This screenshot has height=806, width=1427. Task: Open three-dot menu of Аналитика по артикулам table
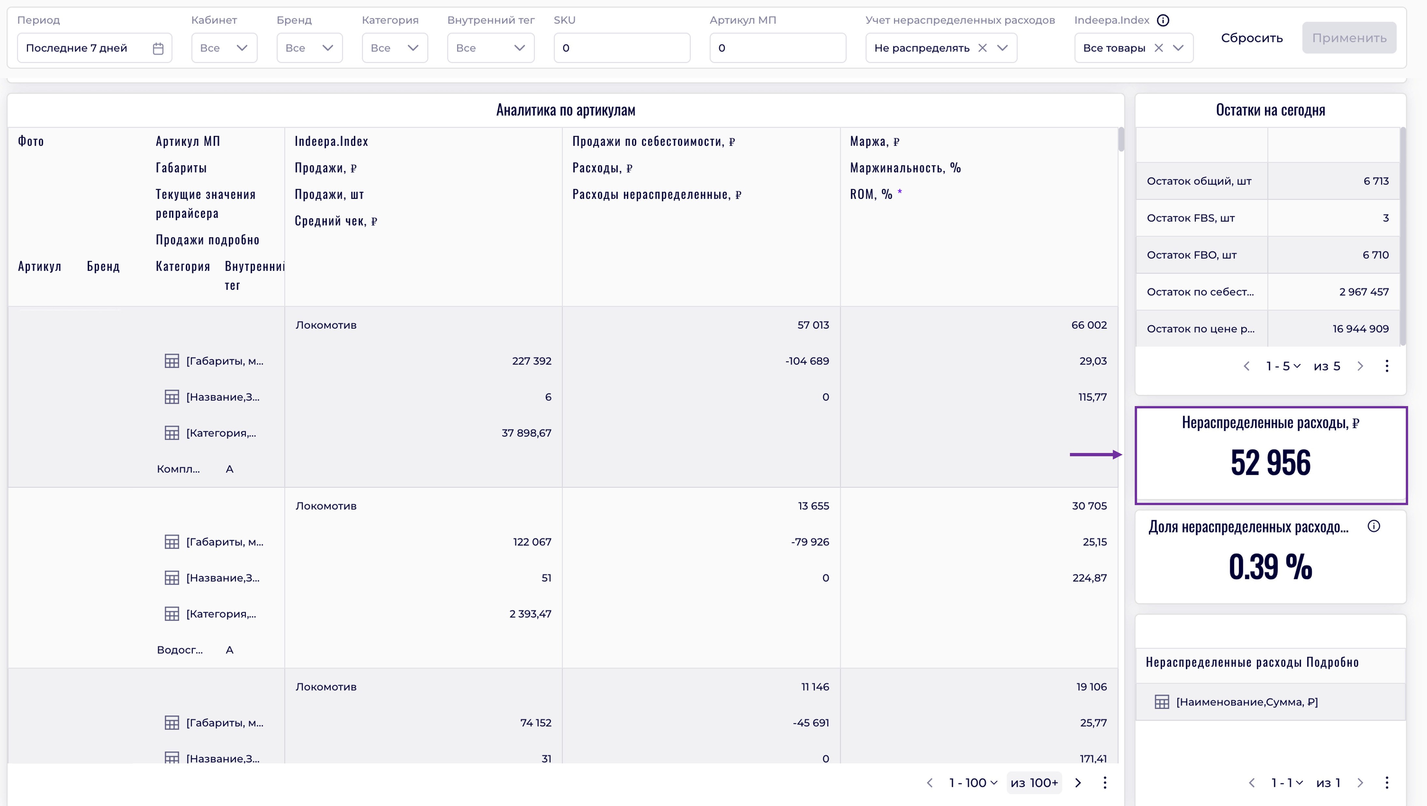(1104, 783)
